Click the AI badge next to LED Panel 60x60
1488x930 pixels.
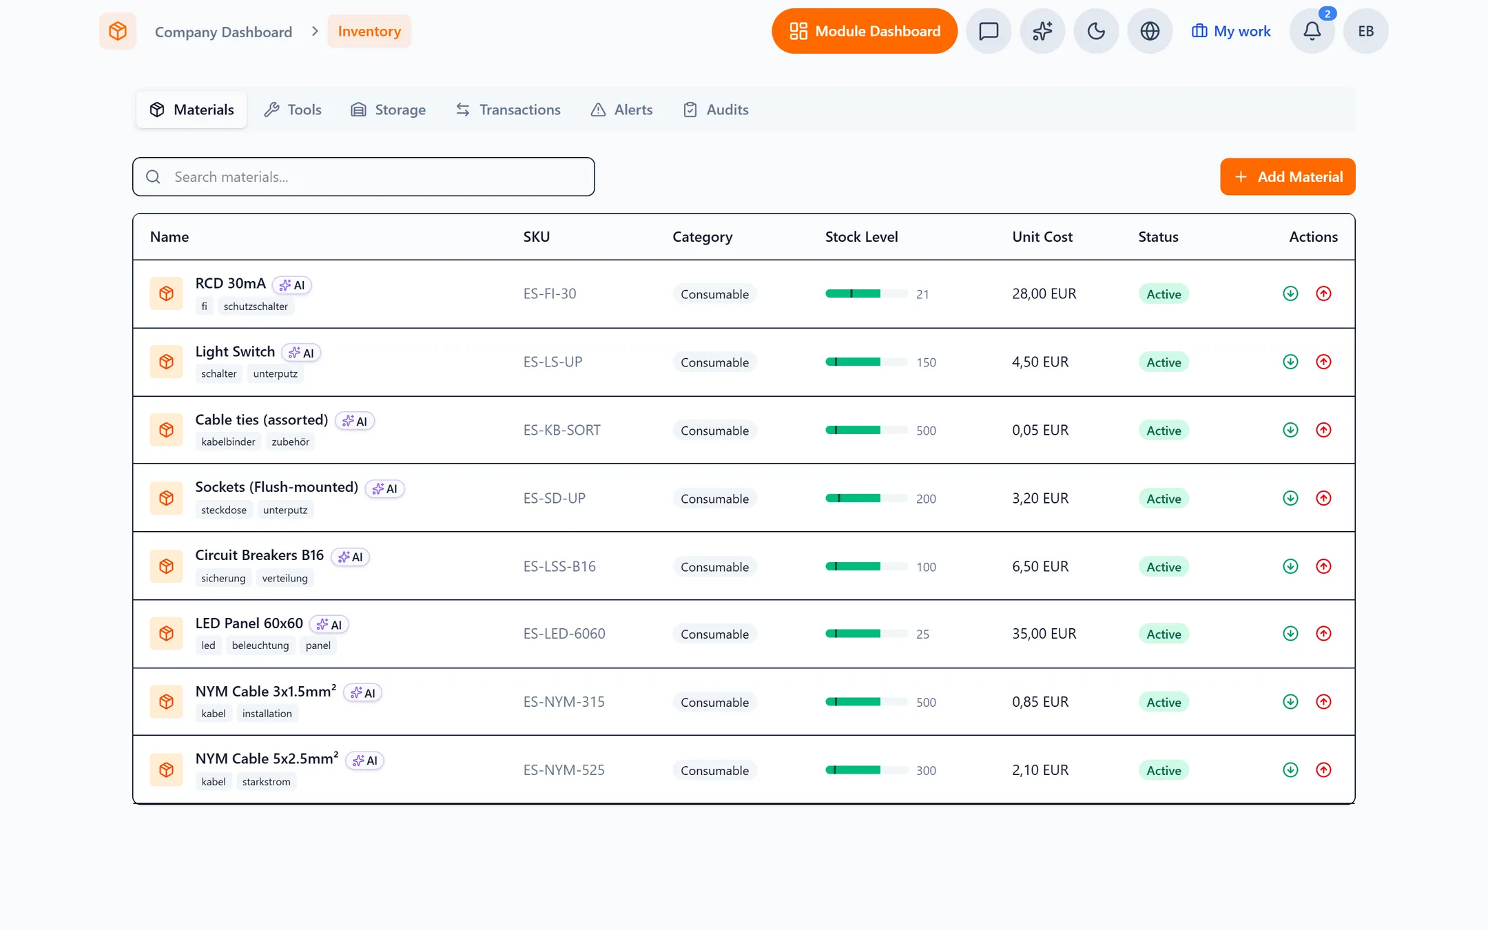click(x=329, y=625)
